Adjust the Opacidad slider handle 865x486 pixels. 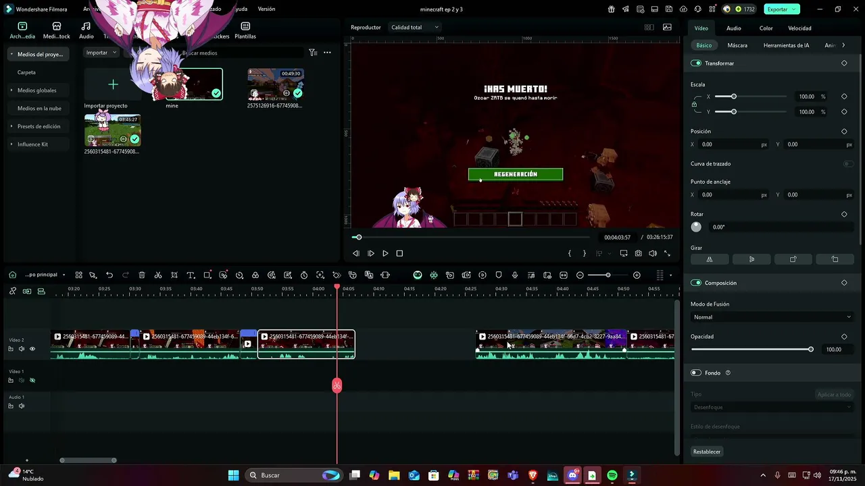(x=811, y=350)
